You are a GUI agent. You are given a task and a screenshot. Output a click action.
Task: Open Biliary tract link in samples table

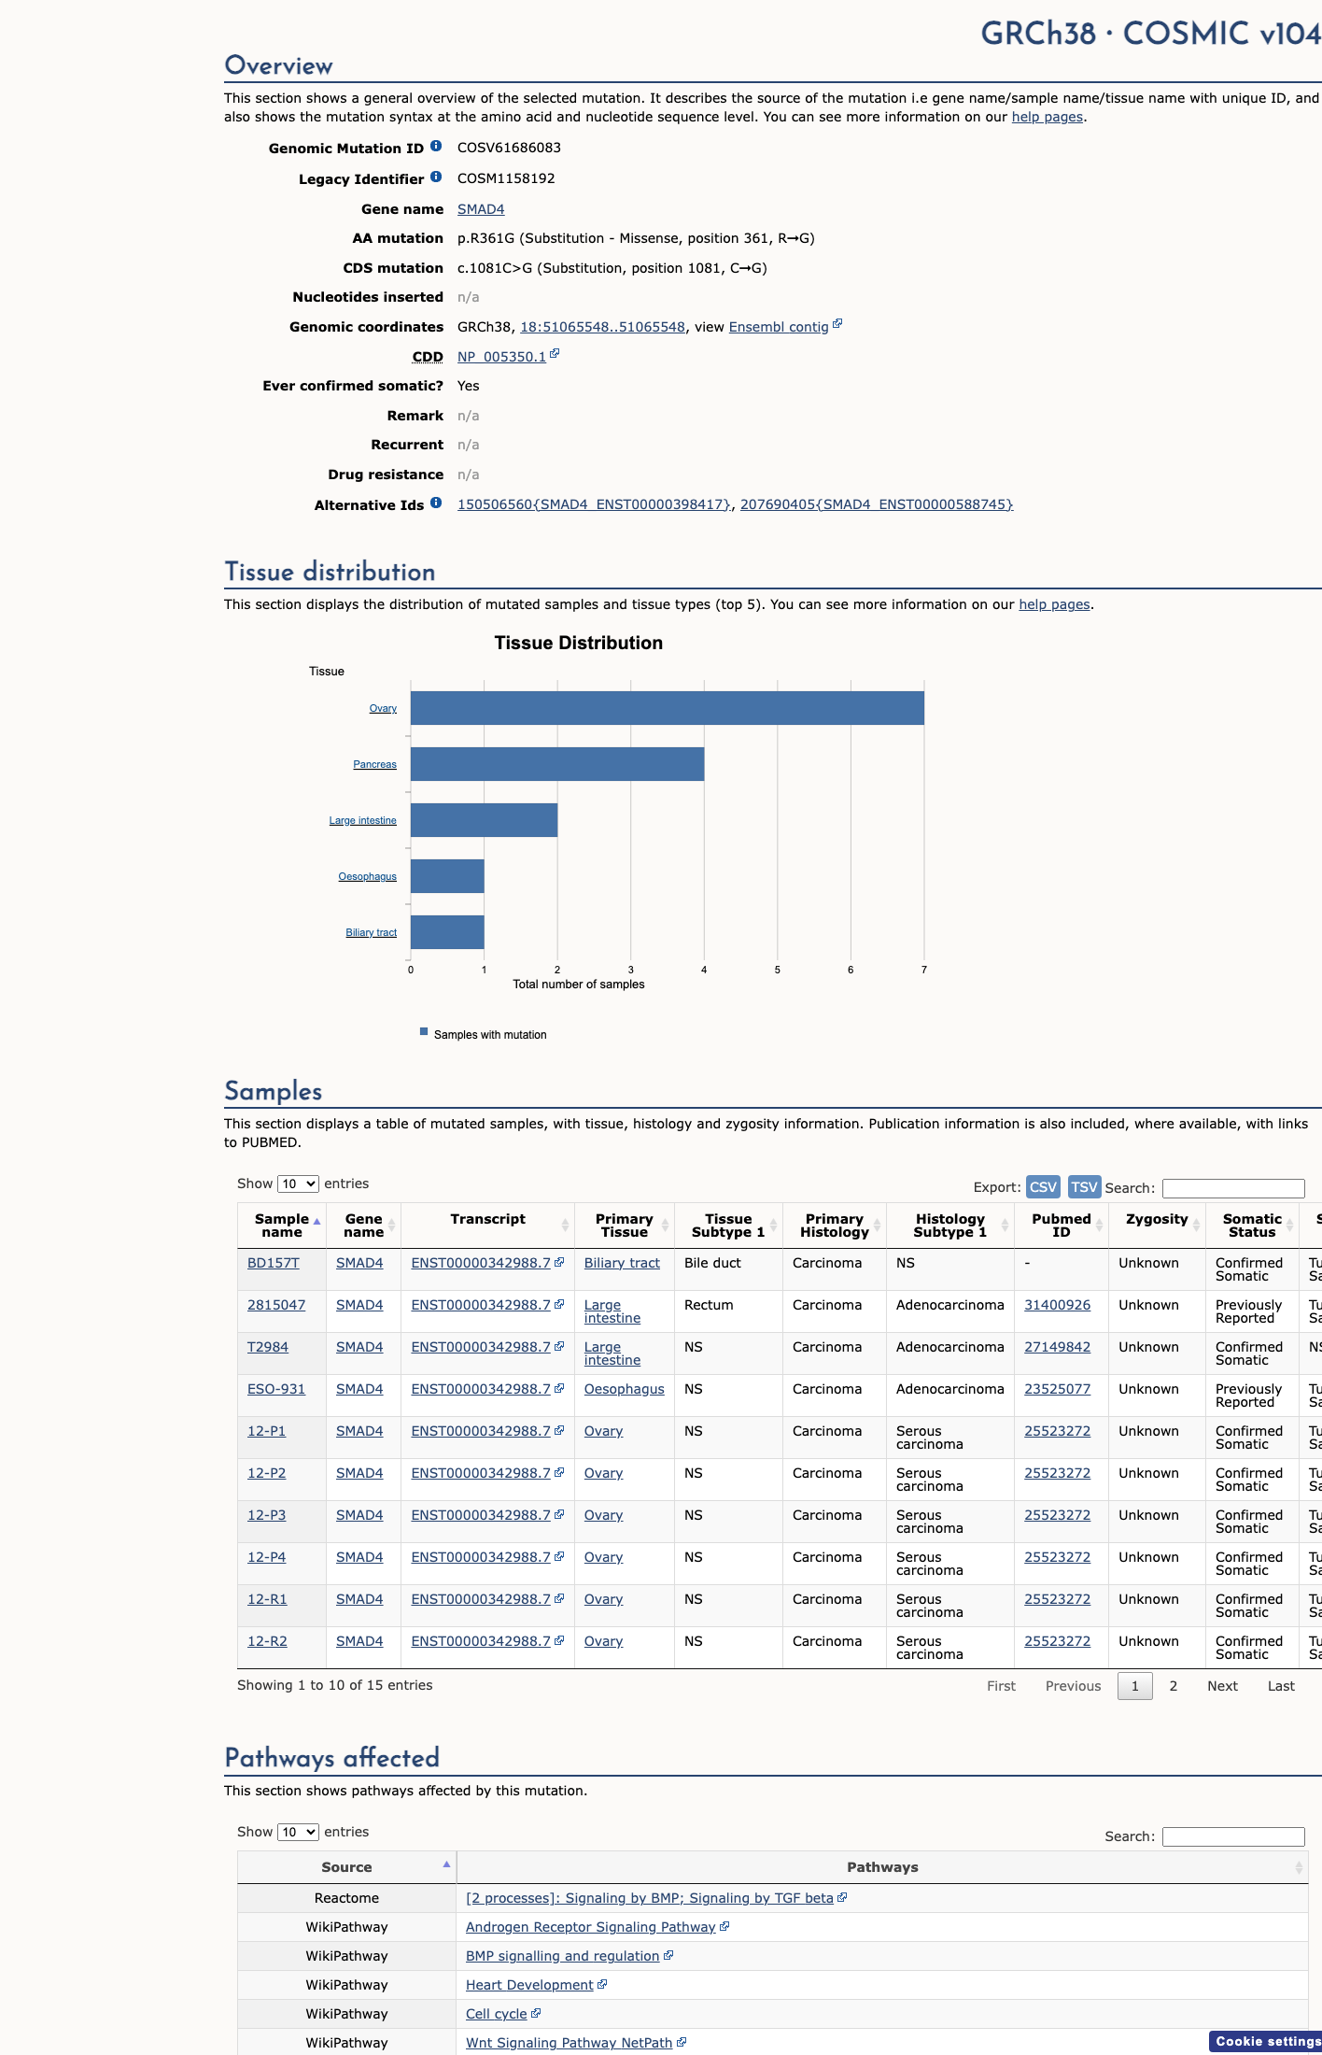[x=622, y=1263]
